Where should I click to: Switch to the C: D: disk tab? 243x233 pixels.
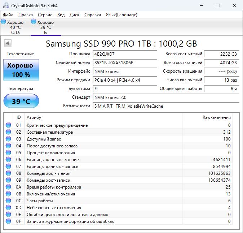pos(15,27)
